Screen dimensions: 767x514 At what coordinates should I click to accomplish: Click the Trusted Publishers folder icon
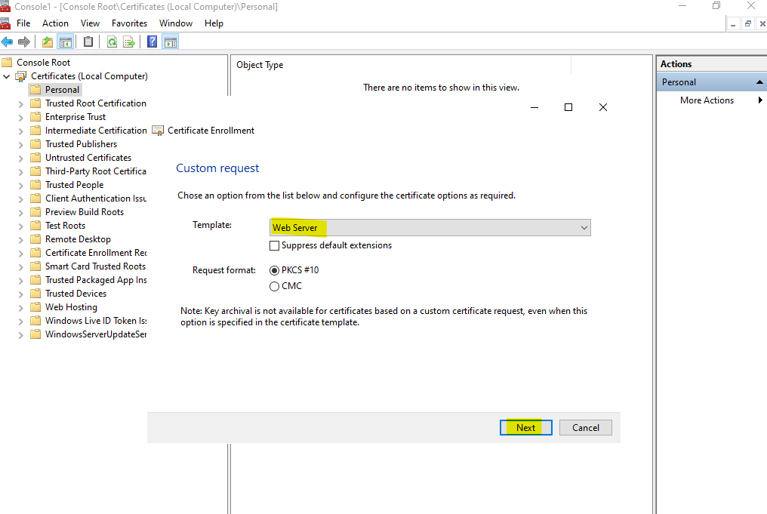pos(35,143)
